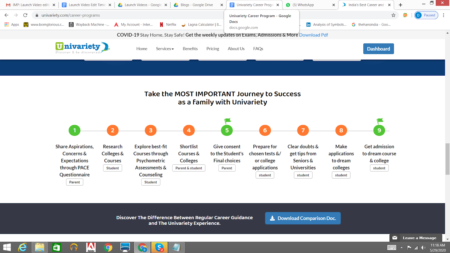Click the browser forward arrow
The width and height of the screenshot is (450, 253).
click(x=16, y=15)
